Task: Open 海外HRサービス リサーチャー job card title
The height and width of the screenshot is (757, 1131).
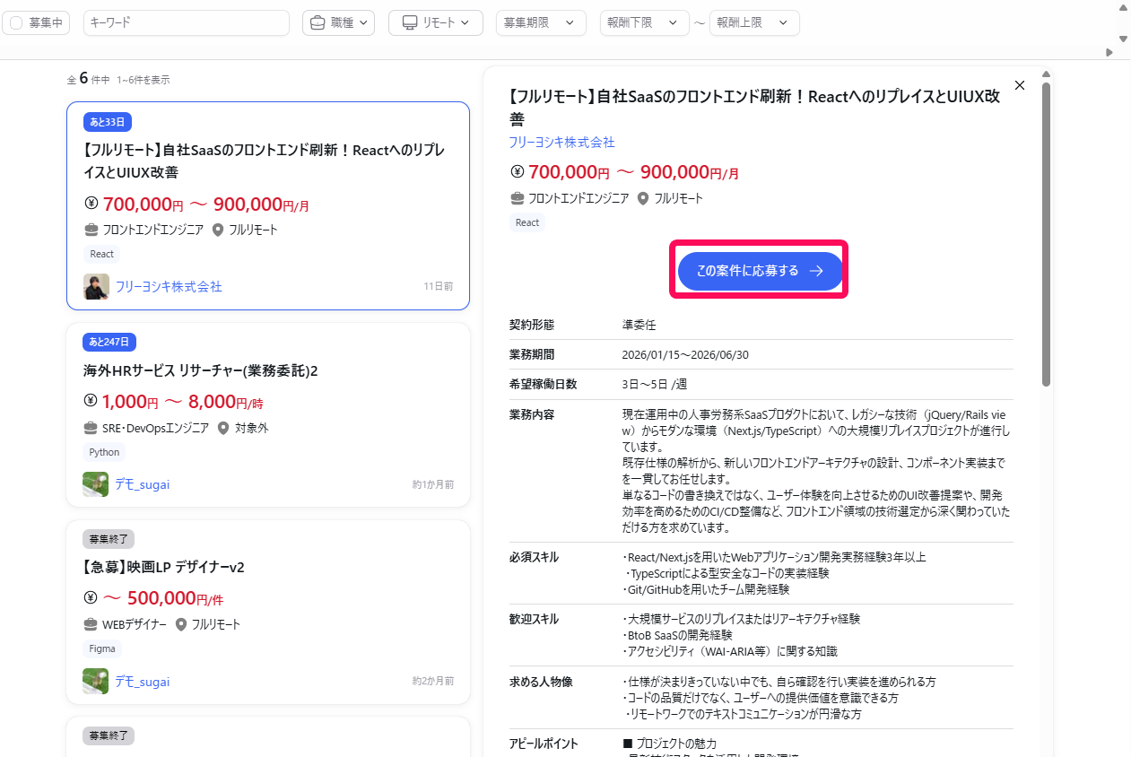Action: coord(201,370)
